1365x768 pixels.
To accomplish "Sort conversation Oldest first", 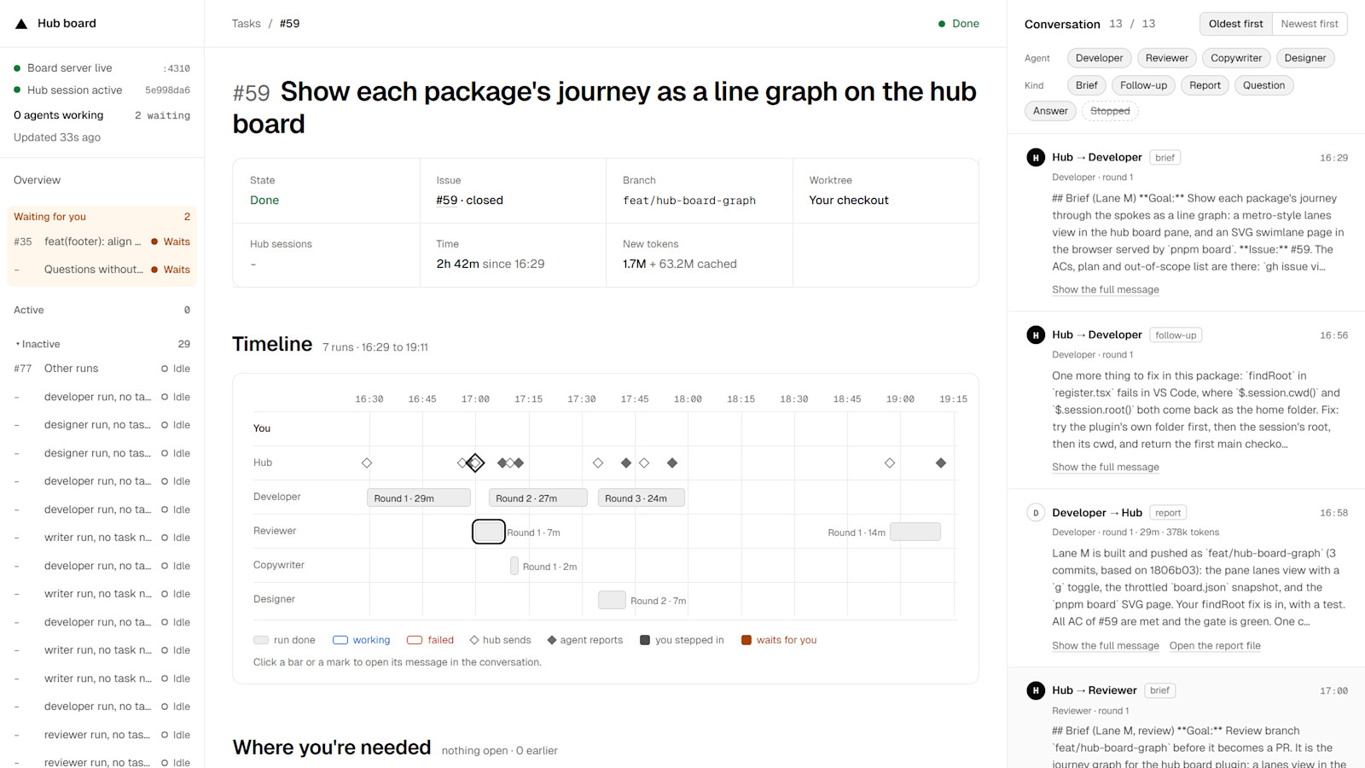I will [x=1235, y=24].
